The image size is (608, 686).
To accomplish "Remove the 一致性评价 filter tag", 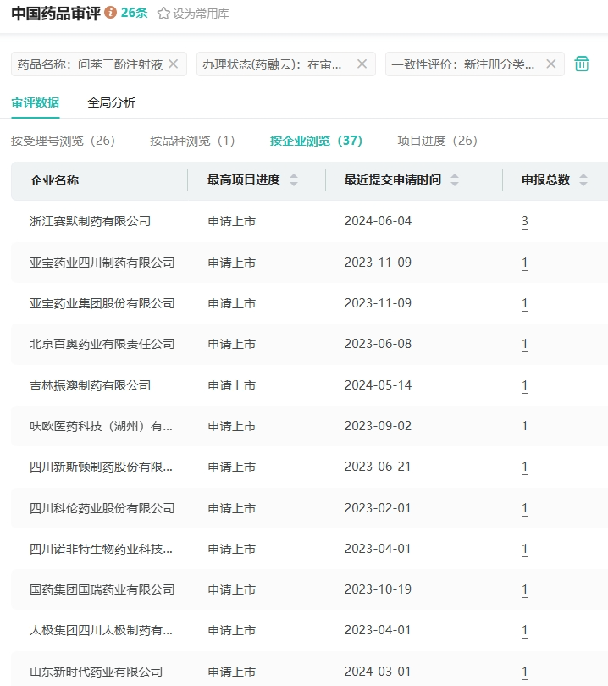I will click(x=550, y=64).
